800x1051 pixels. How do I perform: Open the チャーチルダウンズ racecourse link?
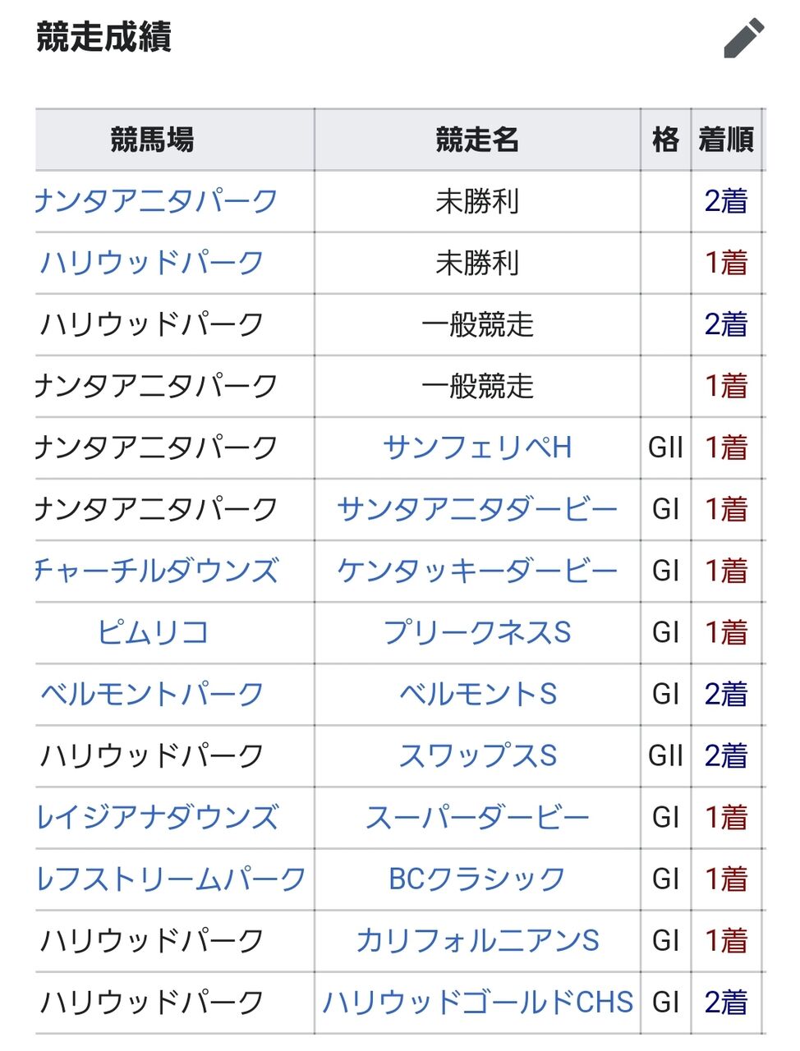tap(157, 571)
